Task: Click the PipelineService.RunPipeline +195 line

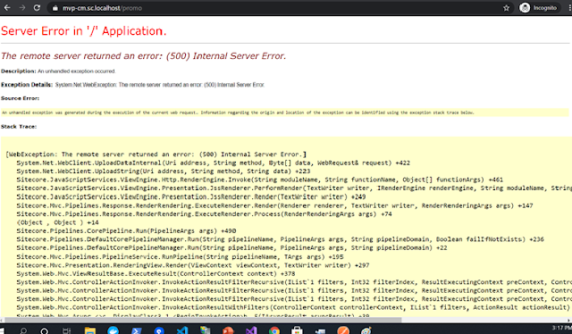Action: [180, 256]
